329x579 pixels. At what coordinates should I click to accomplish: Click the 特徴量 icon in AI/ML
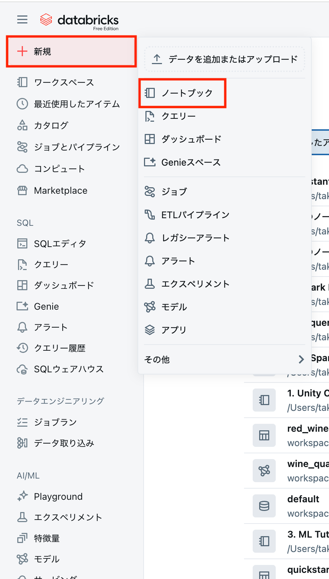pos(22,538)
